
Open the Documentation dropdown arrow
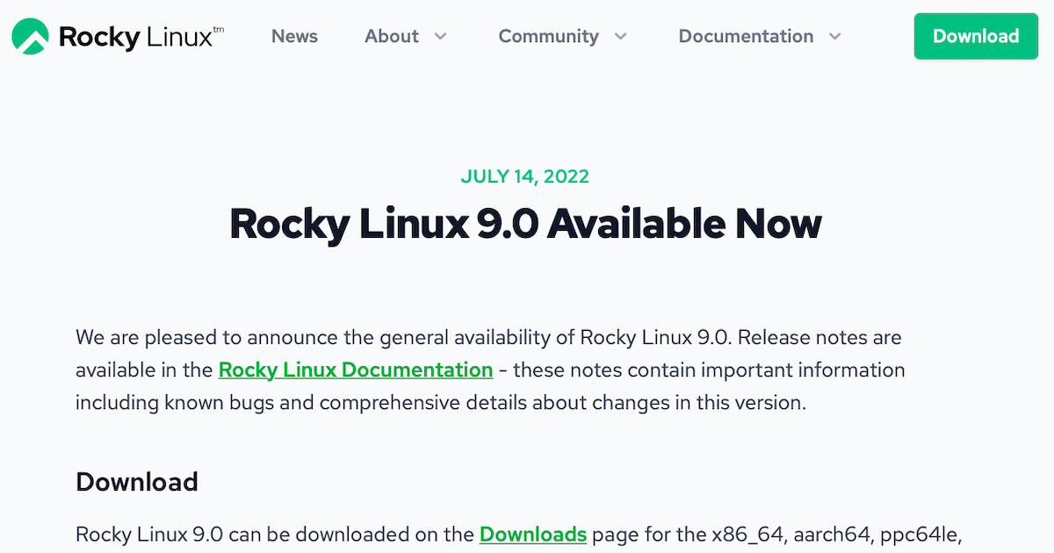833,37
